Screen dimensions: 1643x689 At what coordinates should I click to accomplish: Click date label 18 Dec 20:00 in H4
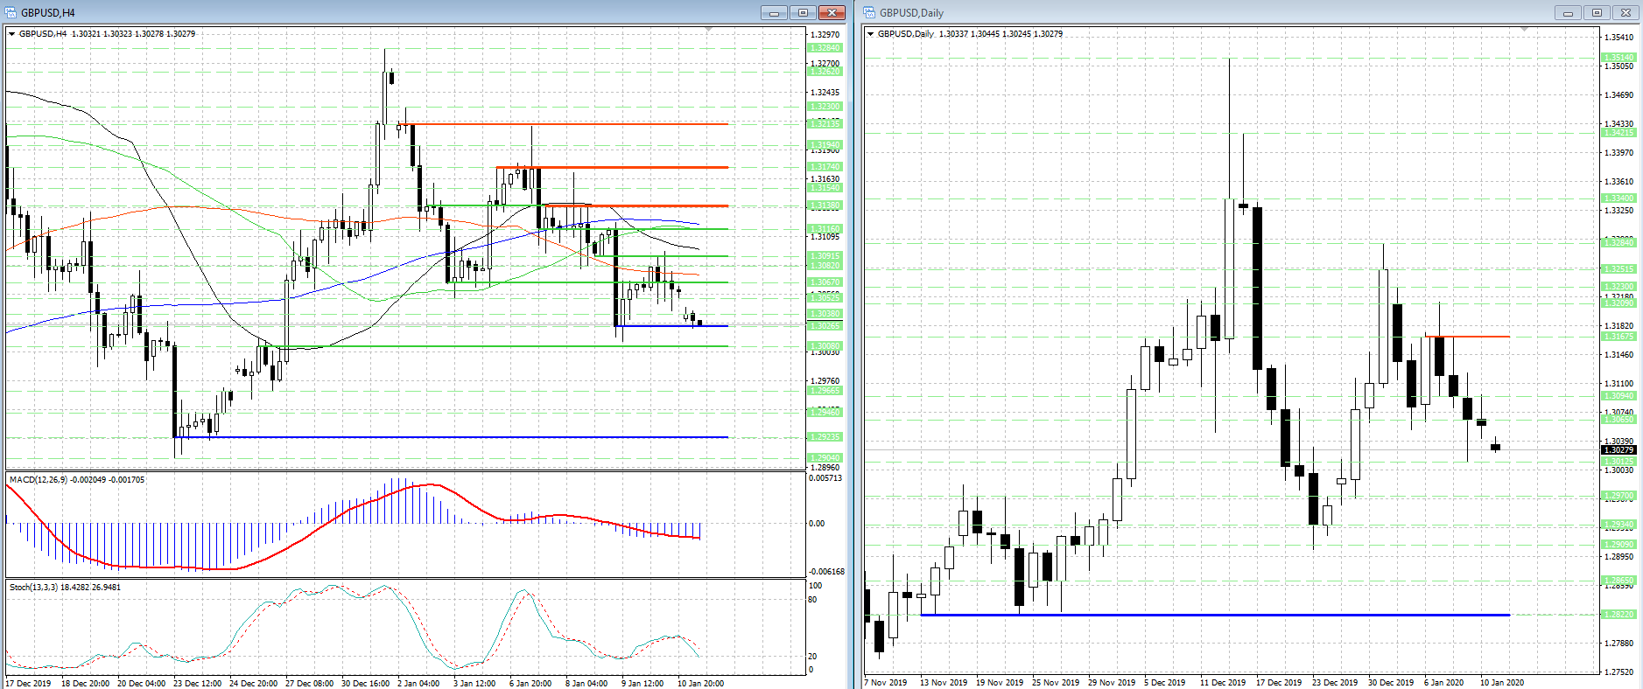(x=85, y=683)
